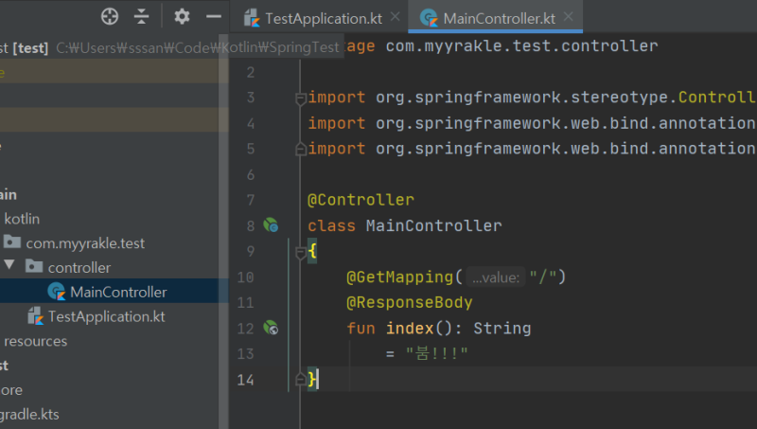
Task: Close the TestApplication.kt tab
Action: pyautogui.click(x=395, y=18)
